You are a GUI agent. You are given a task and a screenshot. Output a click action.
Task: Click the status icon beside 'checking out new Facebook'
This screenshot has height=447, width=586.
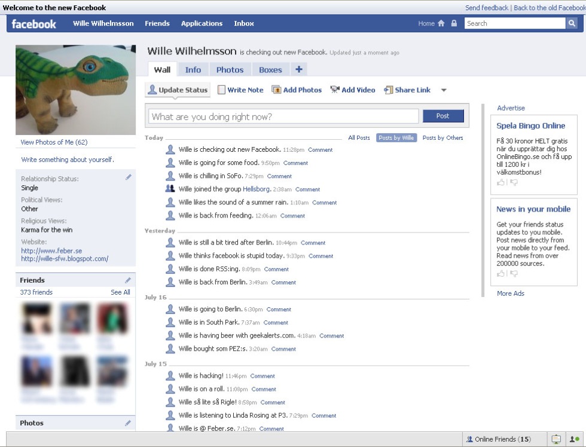click(x=170, y=149)
